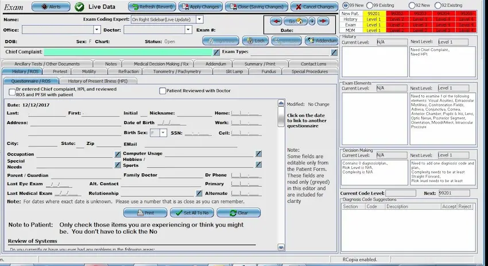Open the Medical Decision Making / Rx tab
This screenshot has width=488, height=266.
161,64
